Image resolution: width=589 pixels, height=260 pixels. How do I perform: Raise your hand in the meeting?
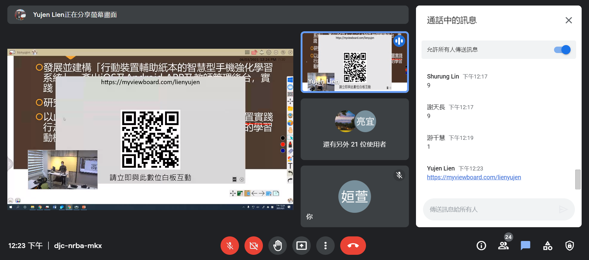tap(278, 246)
